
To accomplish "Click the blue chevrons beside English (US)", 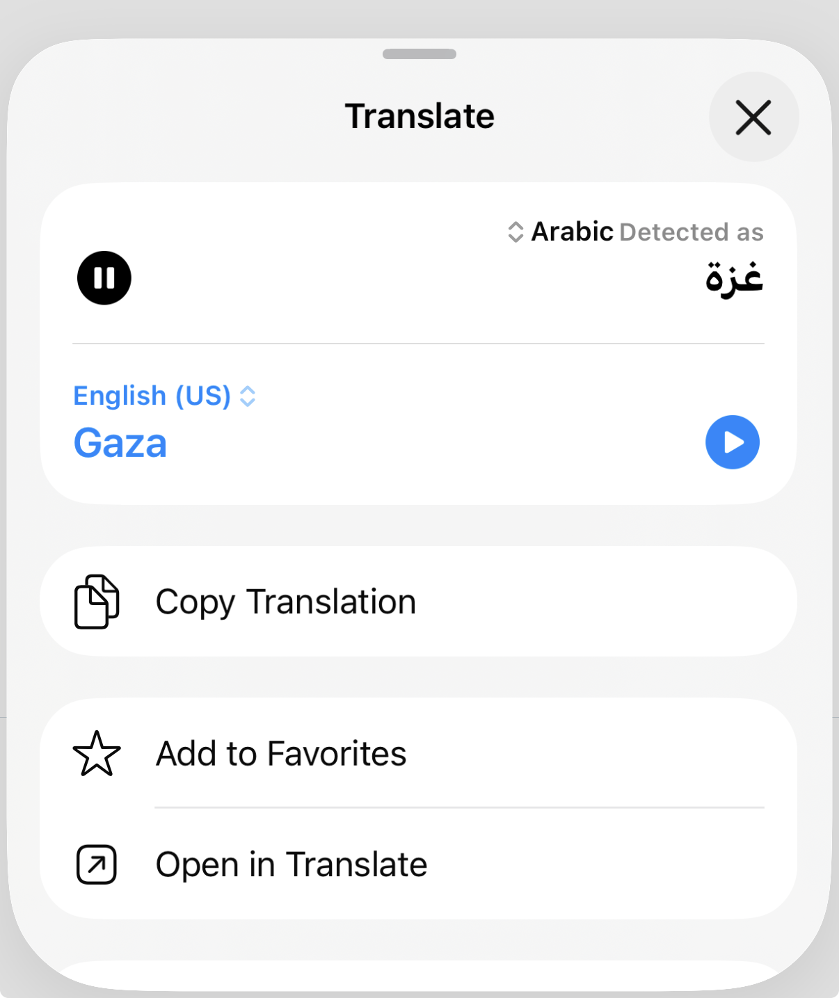I will 248,396.
